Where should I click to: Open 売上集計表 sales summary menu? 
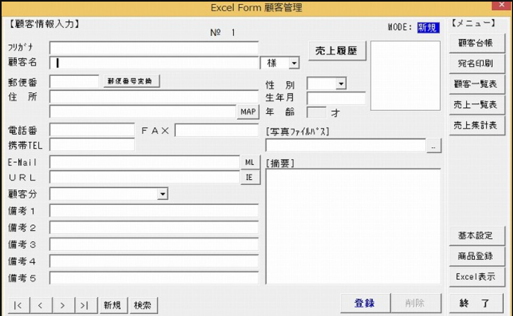[x=476, y=125]
